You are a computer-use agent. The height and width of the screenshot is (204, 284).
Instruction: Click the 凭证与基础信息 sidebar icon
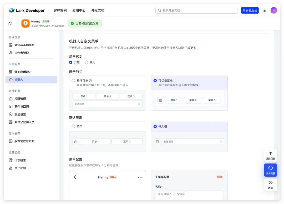coord(11,45)
